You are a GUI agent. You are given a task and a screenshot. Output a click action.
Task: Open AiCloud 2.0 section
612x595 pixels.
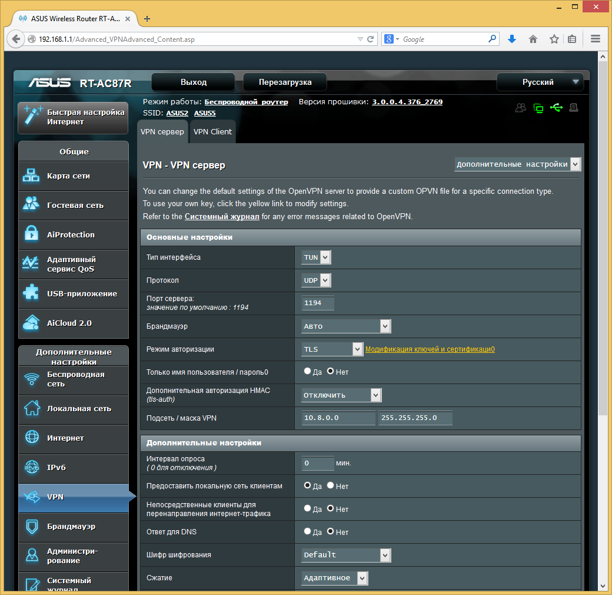74,323
